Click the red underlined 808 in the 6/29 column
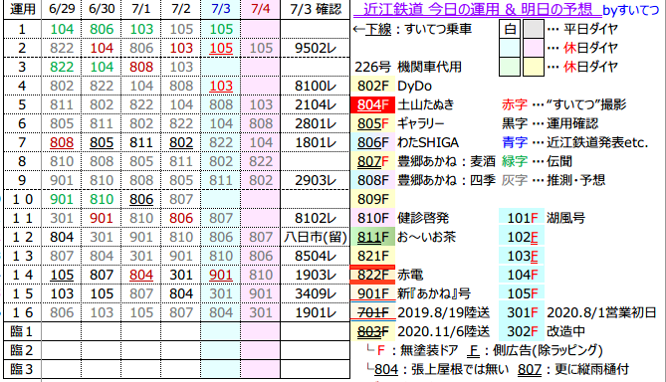The height and width of the screenshot is (382, 666). pyautogui.click(x=62, y=142)
